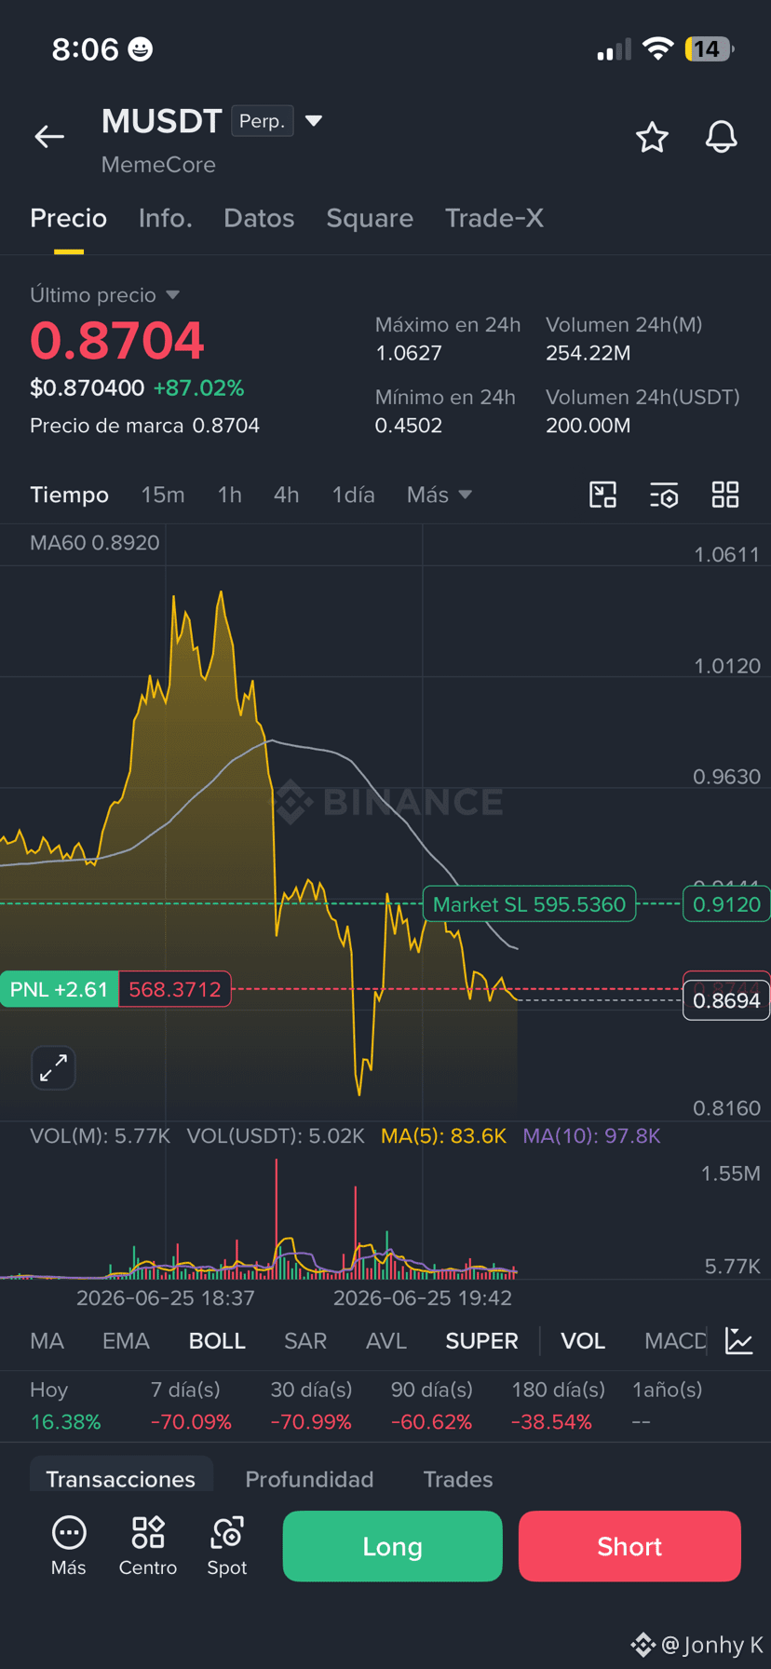Toggle the MACD sub-indicator
The image size is (771, 1669).
pyautogui.click(x=675, y=1341)
